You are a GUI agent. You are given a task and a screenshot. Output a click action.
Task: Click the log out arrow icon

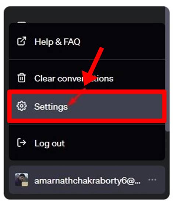pyautogui.click(x=22, y=142)
